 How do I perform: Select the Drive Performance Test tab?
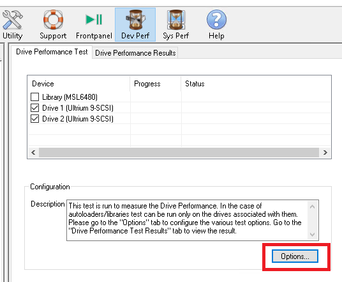coord(52,52)
